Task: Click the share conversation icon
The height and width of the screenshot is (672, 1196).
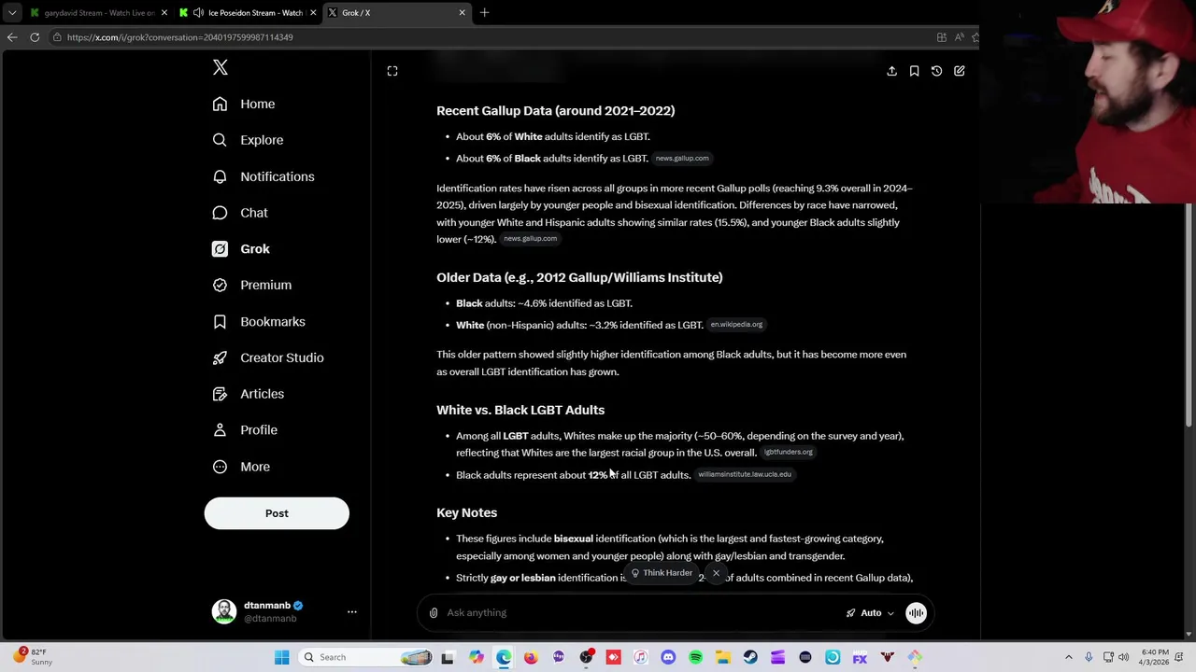Action: pos(891,71)
